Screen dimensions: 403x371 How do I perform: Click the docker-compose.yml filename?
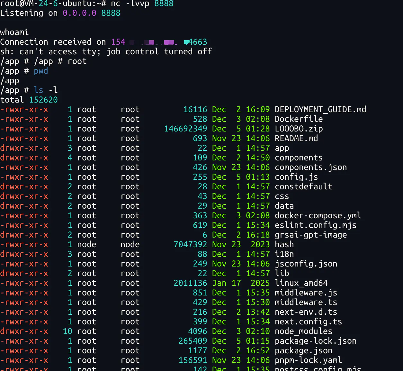(318, 216)
